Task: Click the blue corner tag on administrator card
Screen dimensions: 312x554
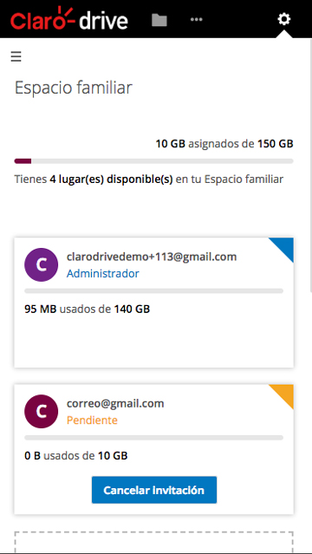Action: coord(285,246)
